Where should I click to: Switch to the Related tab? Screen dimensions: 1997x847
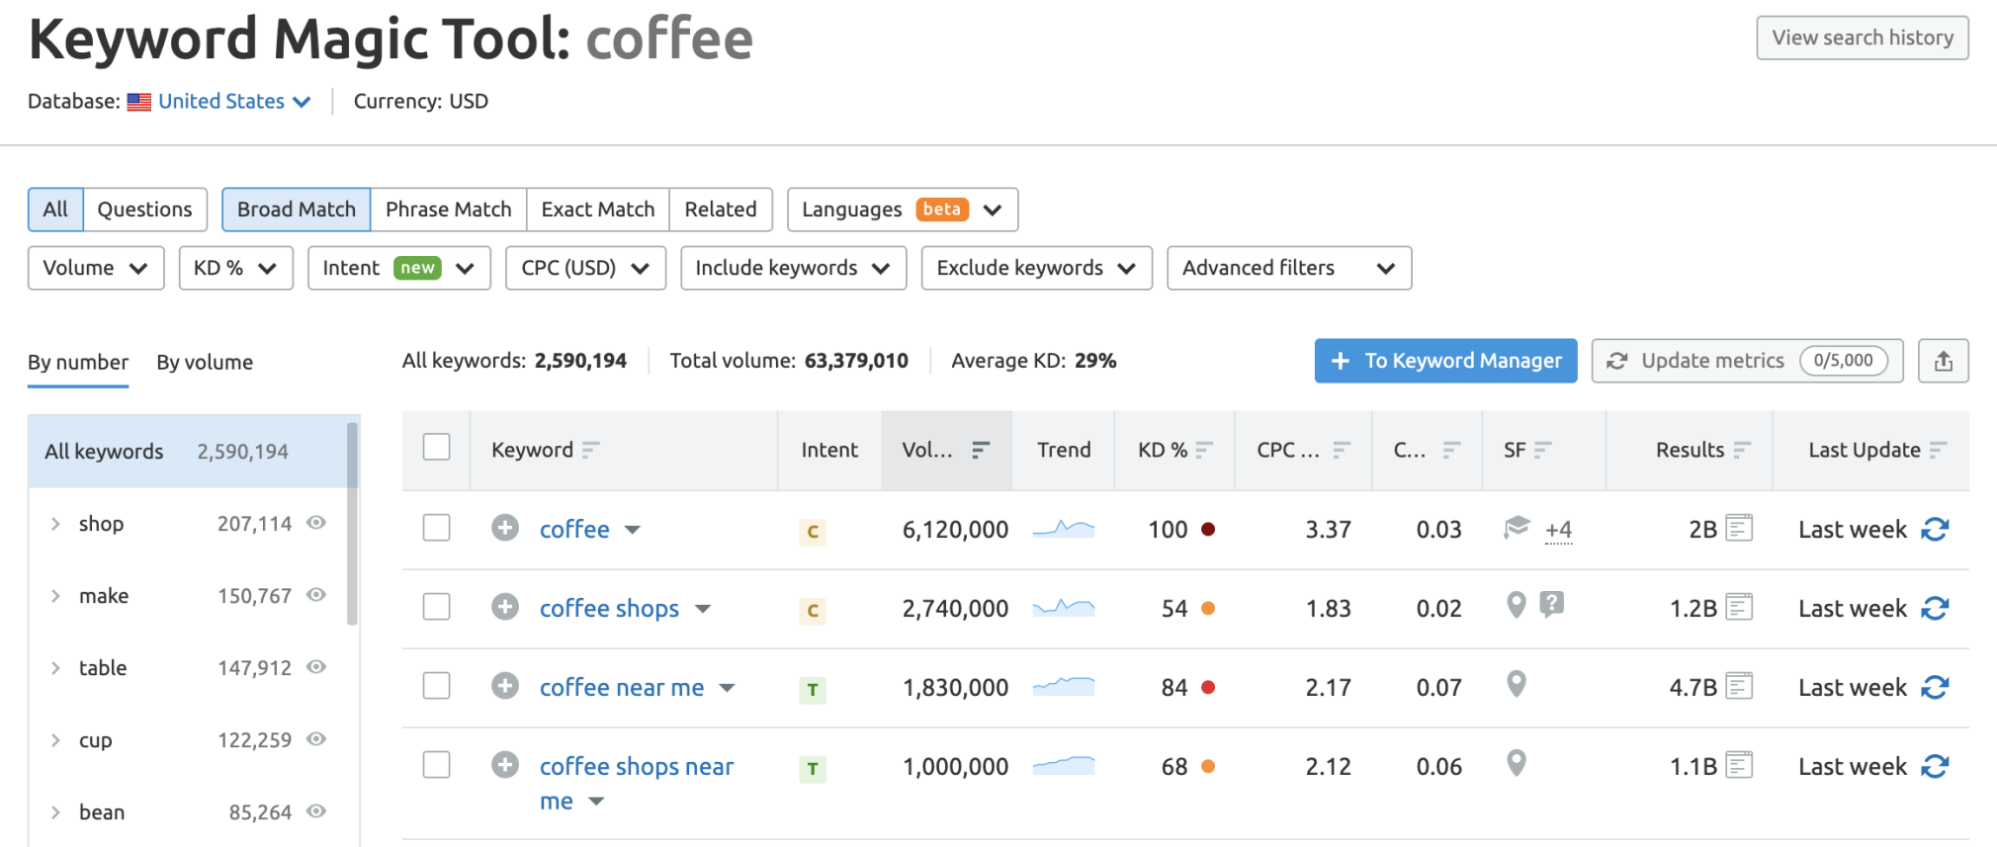[x=721, y=210]
